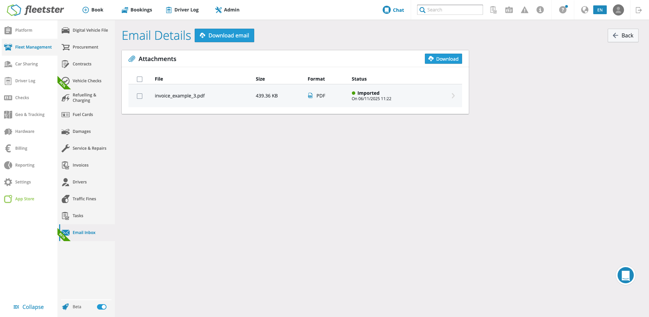Click the Download email button

pyautogui.click(x=224, y=35)
